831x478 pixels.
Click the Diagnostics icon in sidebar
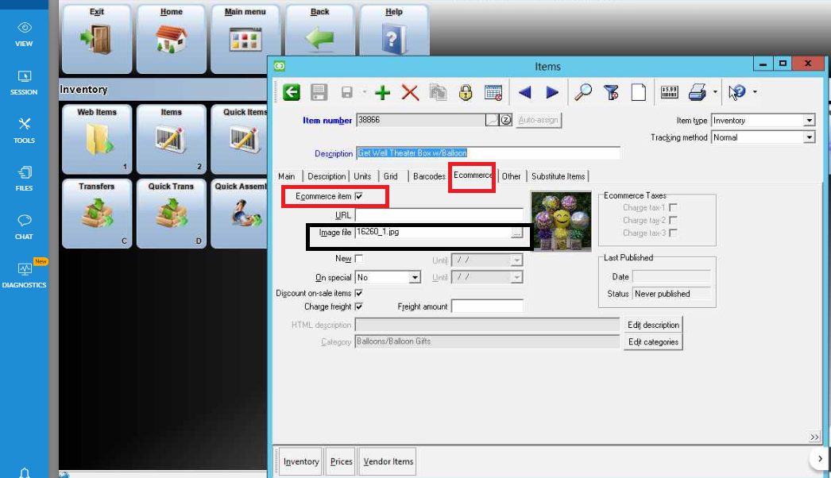tap(24, 274)
